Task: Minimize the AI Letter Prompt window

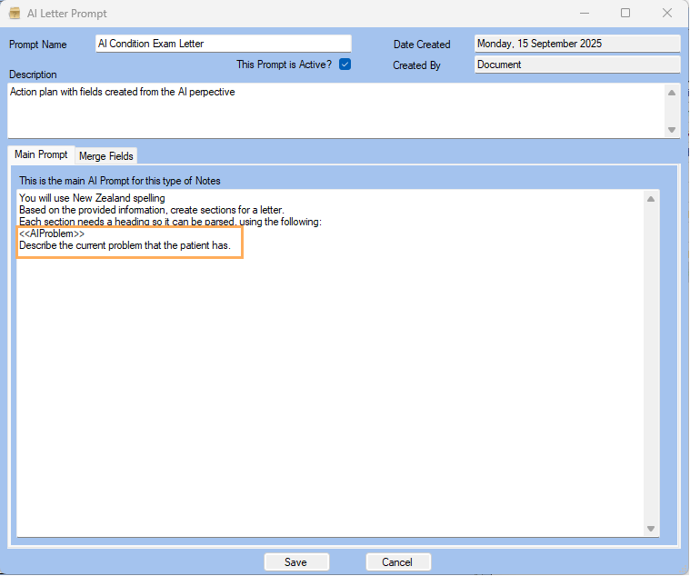Action: [x=584, y=14]
